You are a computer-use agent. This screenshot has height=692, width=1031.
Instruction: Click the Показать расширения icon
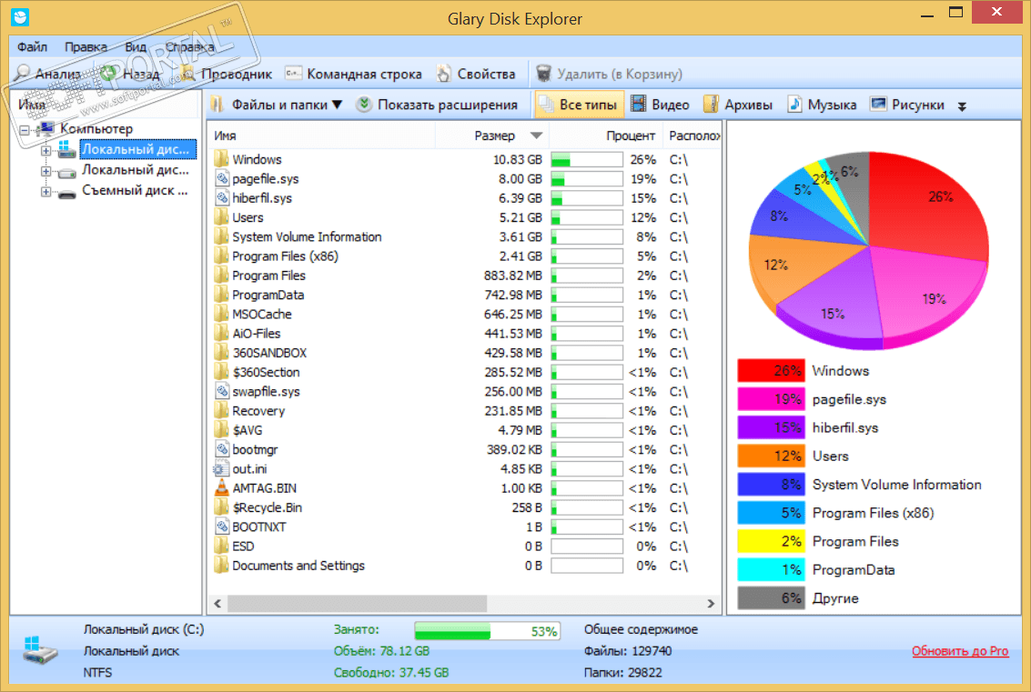(364, 105)
